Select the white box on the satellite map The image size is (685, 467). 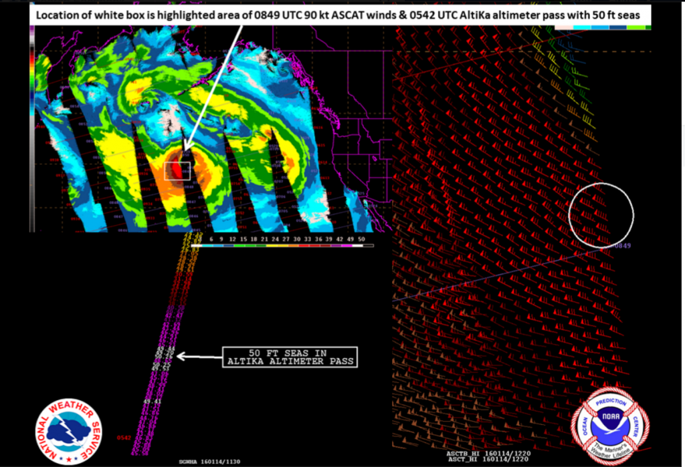coord(177,170)
